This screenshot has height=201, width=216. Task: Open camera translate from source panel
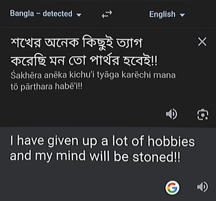point(202,114)
